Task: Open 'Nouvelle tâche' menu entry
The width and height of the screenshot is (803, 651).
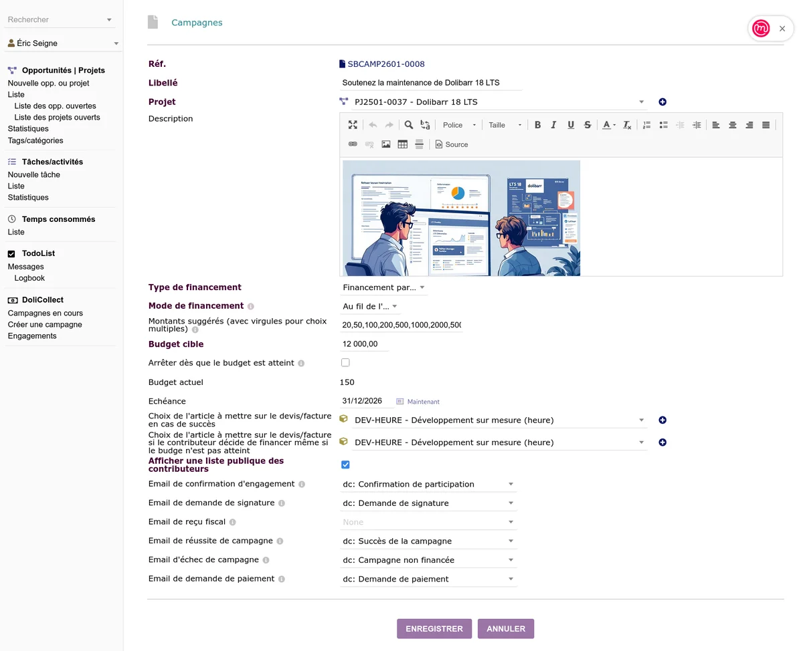Action: (x=33, y=175)
